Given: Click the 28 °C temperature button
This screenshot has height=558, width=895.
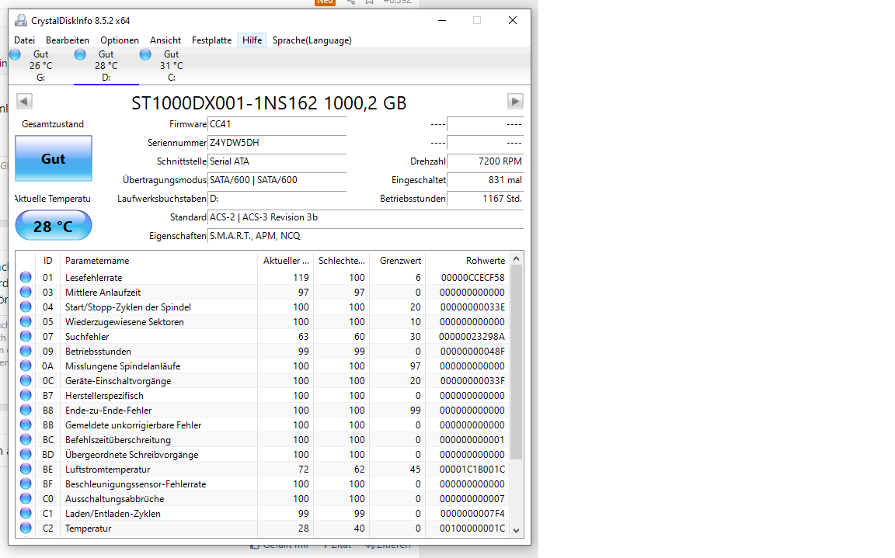Looking at the screenshot, I should tap(53, 226).
